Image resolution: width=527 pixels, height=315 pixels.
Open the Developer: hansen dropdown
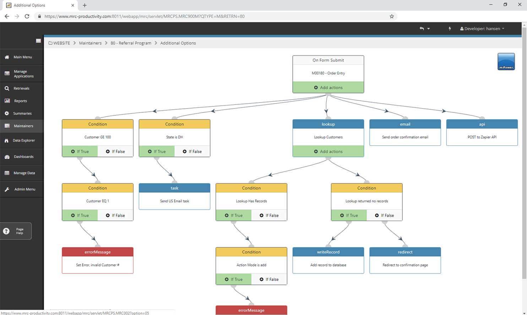coord(482,29)
